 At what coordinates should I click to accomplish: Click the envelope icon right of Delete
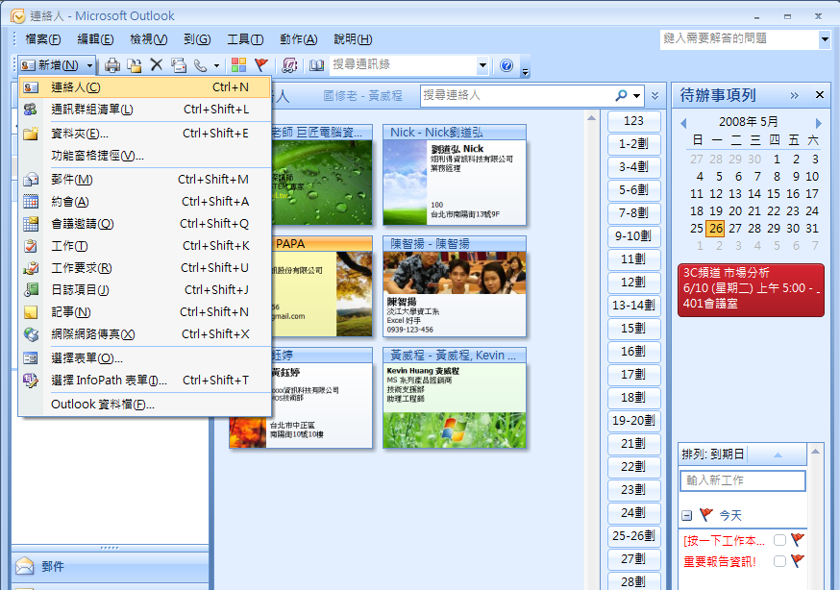tap(179, 65)
